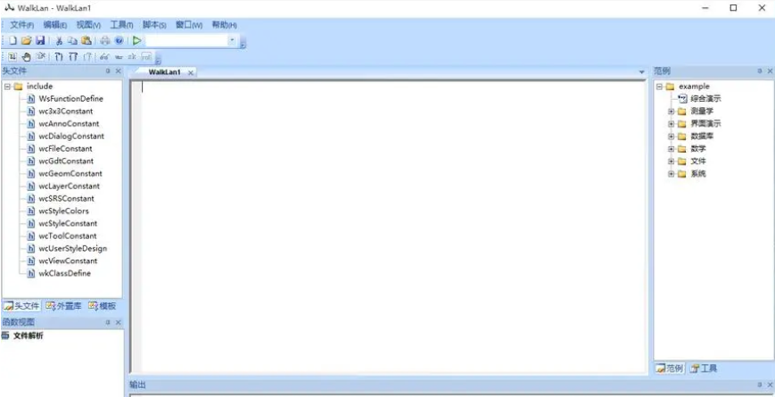Select 文件解析 in the function view

pos(29,336)
